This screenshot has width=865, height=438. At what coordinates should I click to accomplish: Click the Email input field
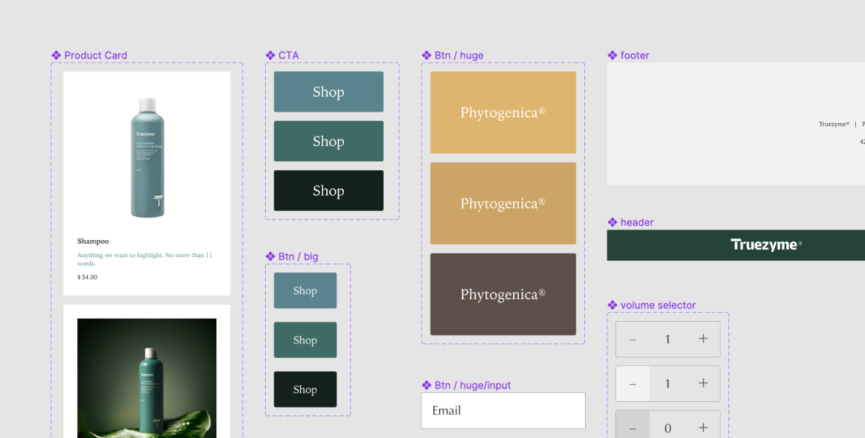pyautogui.click(x=503, y=410)
